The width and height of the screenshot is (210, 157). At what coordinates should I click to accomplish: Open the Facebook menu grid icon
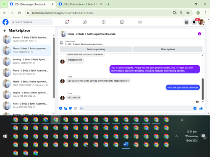click(x=186, y=22)
